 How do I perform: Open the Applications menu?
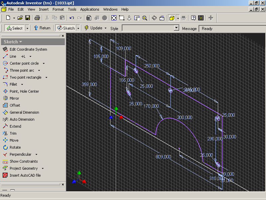(x=90, y=9)
